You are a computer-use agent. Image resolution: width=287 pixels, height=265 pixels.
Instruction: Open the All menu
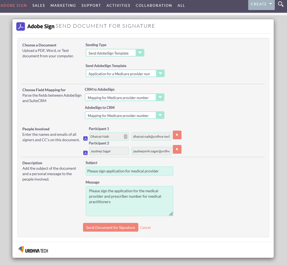point(181,5)
